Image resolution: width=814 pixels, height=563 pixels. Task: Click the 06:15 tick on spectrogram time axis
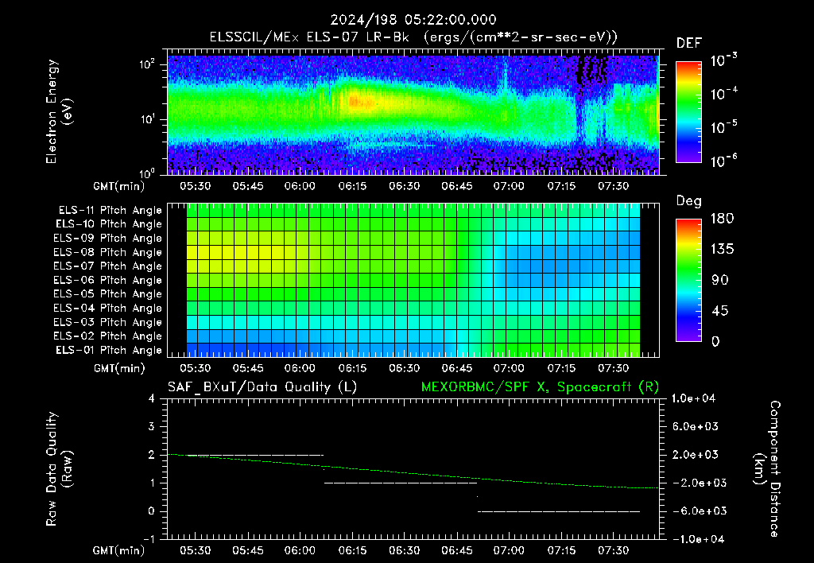click(352, 186)
